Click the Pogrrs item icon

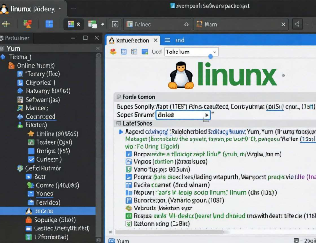tap(128, 177)
